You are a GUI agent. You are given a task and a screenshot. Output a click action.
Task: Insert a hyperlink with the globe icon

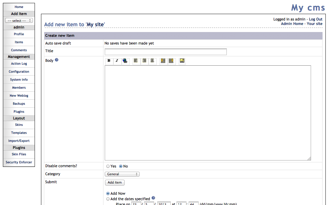pyautogui.click(x=125, y=61)
